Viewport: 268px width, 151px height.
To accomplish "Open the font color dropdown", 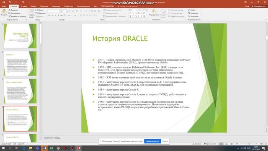I will click(75, 16).
